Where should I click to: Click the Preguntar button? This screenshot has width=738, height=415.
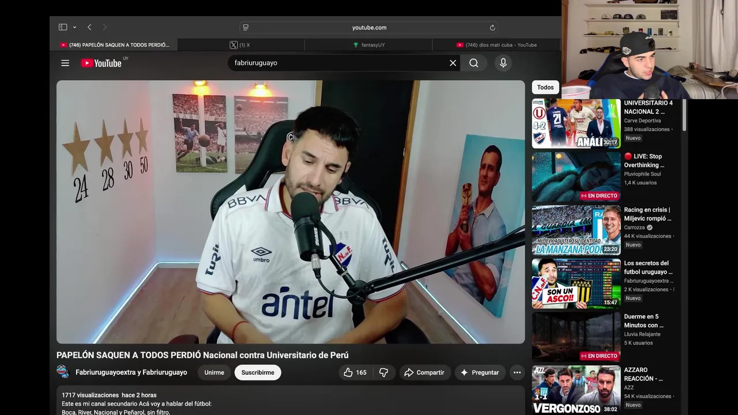[x=480, y=372]
